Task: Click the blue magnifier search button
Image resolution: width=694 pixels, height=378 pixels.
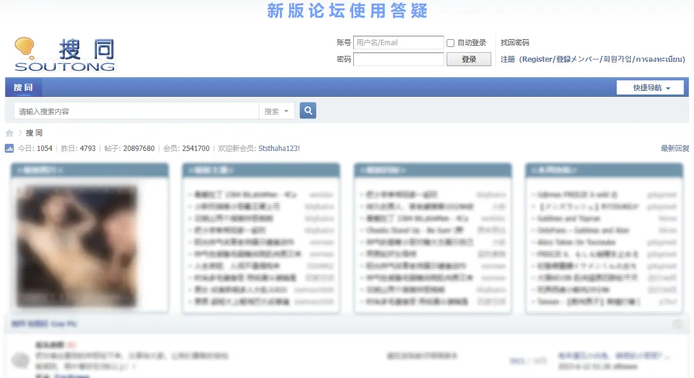Action: pyautogui.click(x=307, y=111)
